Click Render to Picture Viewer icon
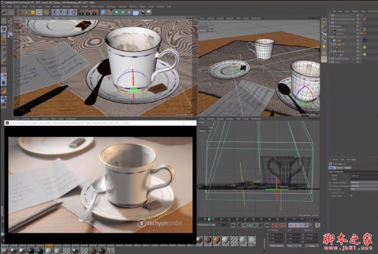Viewport: 378px width, 254px height. tap(89, 12)
